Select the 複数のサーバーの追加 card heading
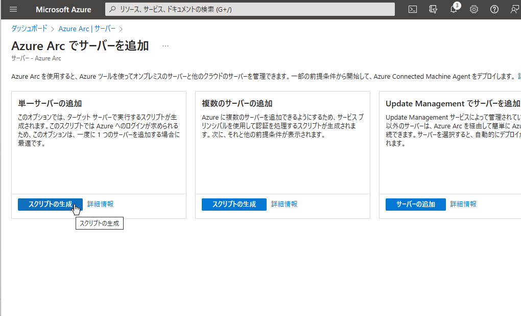Viewport: 521px width, 316px height. [x=237, y=103]
